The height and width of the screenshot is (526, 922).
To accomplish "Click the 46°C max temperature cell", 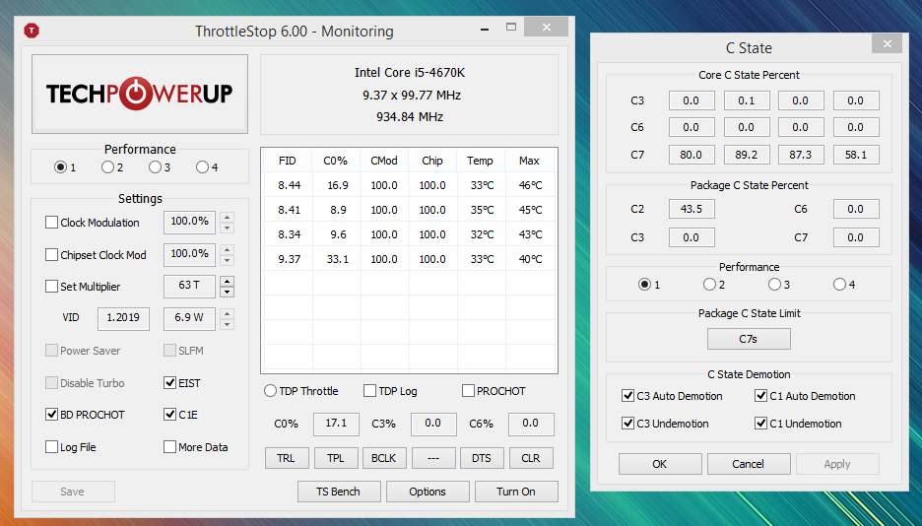I will pos(530,185).
